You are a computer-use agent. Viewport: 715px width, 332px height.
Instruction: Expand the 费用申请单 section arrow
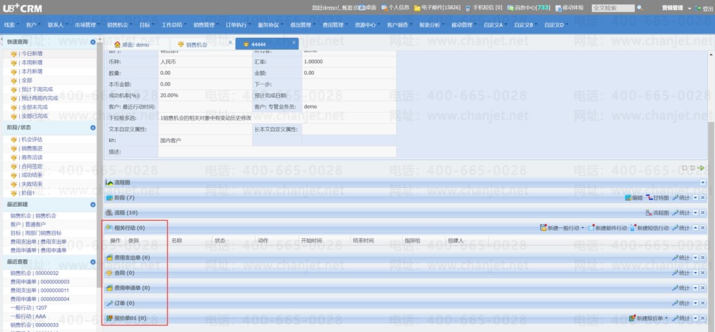pyautogui.click(x=695, y=288)
